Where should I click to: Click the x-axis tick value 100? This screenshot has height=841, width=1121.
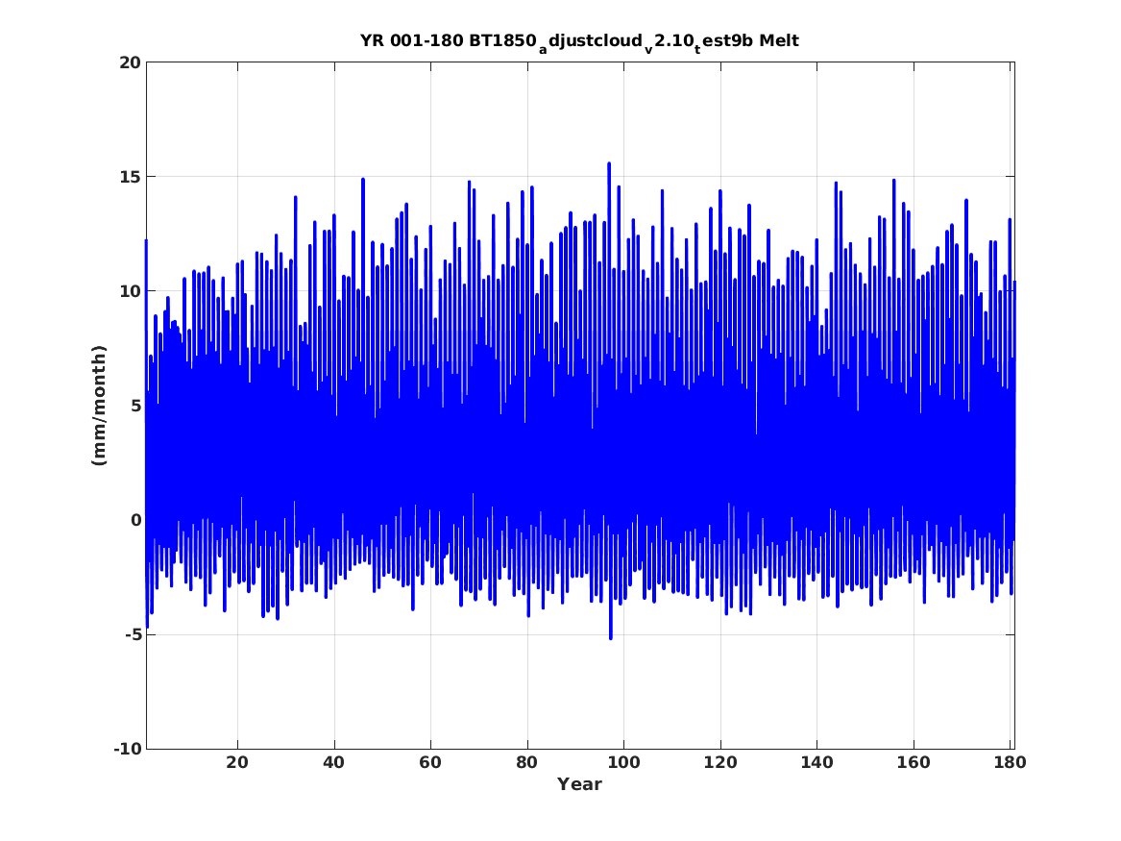(x=623, y=762)
